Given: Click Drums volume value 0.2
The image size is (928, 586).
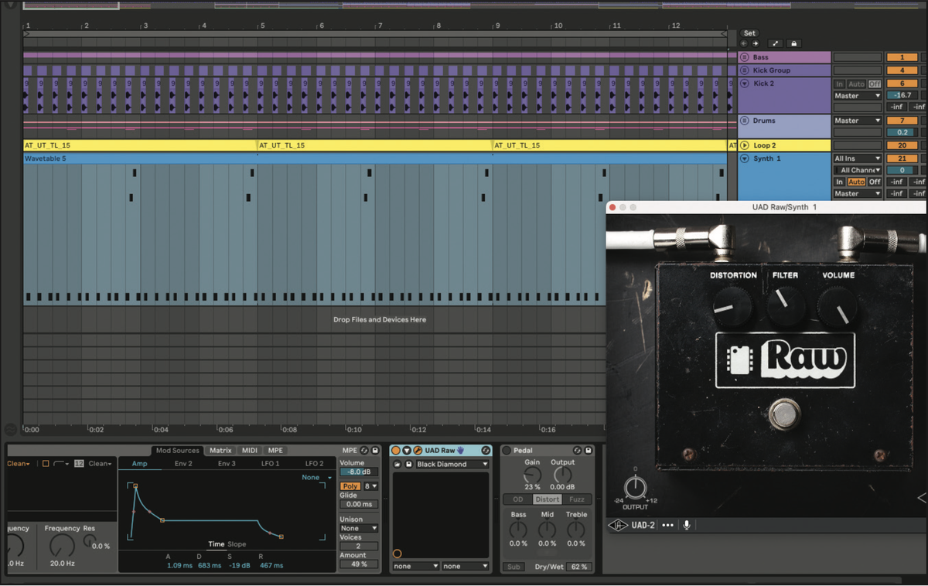Looking at the screenshot, I should 902,132.
